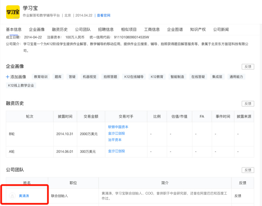Click the 交易金额 column header

pos(91,116)
